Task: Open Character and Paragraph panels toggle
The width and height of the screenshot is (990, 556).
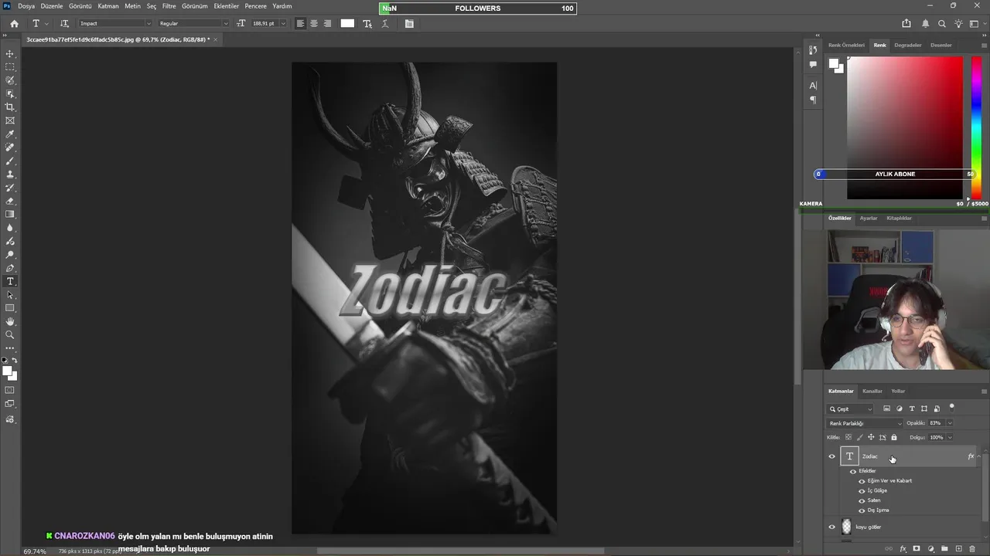Action: 409,23
